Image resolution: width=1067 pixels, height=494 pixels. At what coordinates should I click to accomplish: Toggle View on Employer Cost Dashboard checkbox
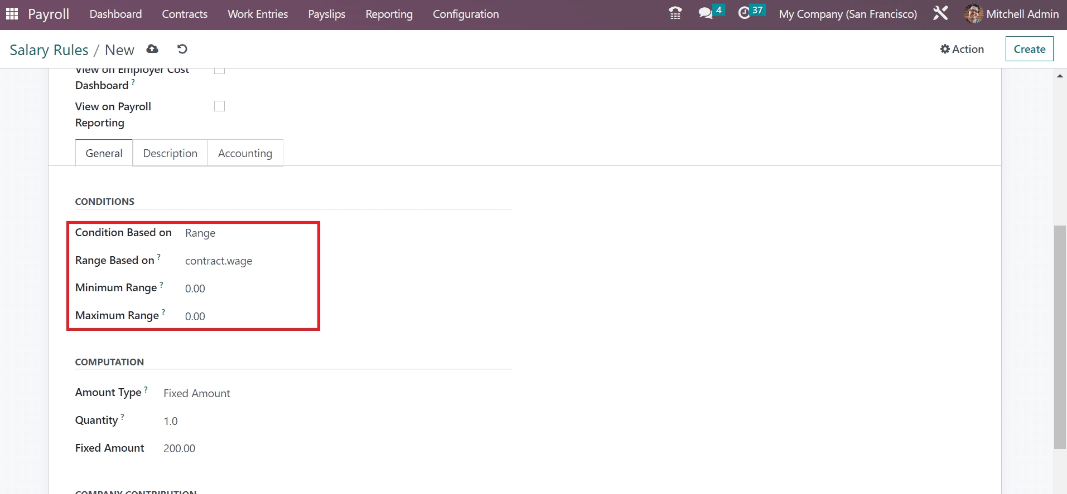click(x=220, y=71)
